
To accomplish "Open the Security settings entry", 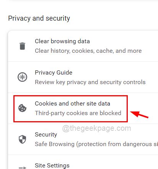I will [83, 139].
